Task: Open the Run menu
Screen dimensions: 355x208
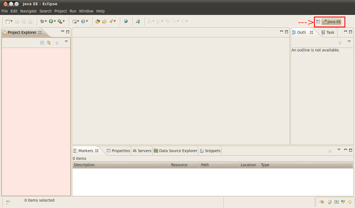Action: (73, 11)
